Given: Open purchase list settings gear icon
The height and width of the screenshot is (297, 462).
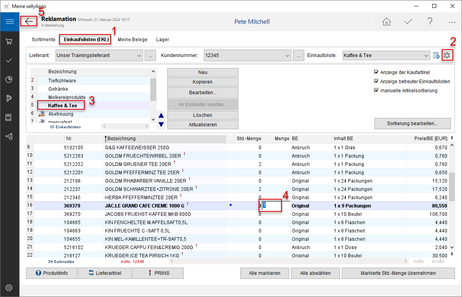Looking at the screenshot, I should point(447,55).
